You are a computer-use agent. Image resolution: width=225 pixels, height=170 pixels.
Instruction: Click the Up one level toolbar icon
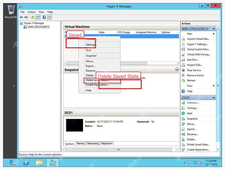(x=33, y=17)
